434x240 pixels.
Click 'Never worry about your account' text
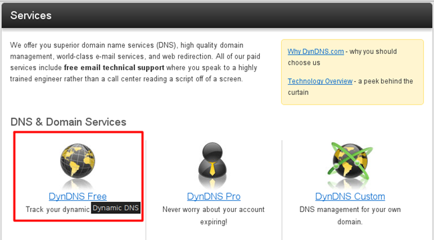point(214,209)
